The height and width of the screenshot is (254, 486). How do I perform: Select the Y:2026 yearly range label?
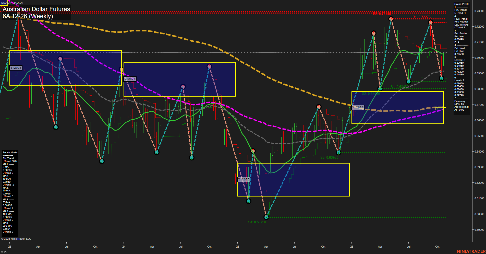pyautogui.click(x=358, y=107)
